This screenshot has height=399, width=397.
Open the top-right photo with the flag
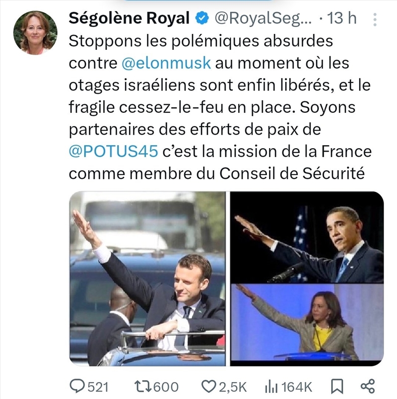306,237
